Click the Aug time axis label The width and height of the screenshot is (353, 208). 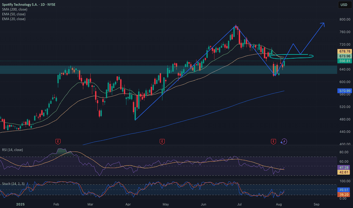(279, 204)
